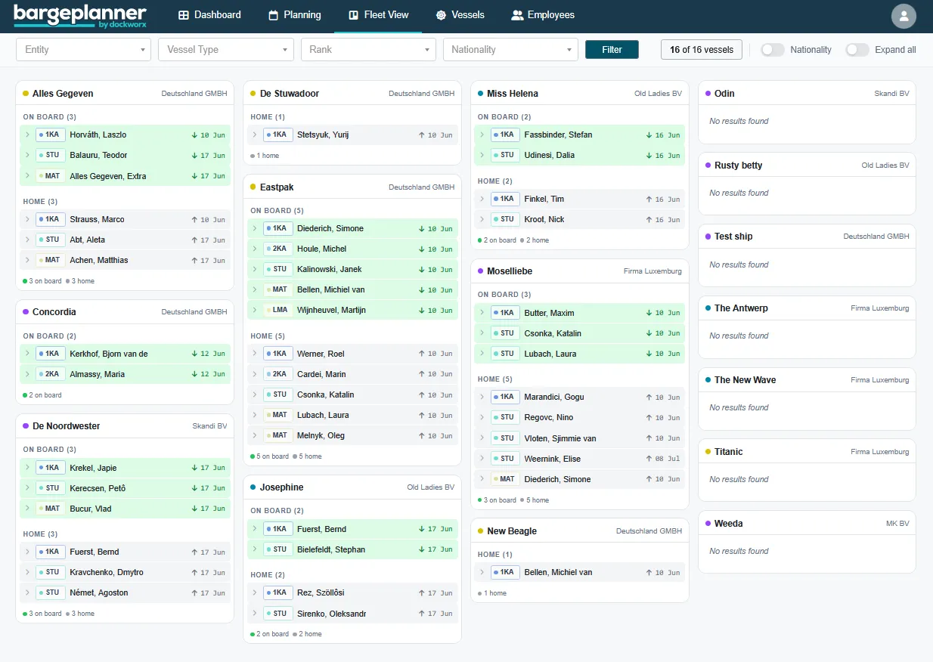
Task: Open the Employees tab
Action: [543, 15]
